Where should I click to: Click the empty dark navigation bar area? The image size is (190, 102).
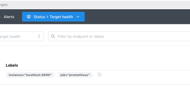coord(137,17)
